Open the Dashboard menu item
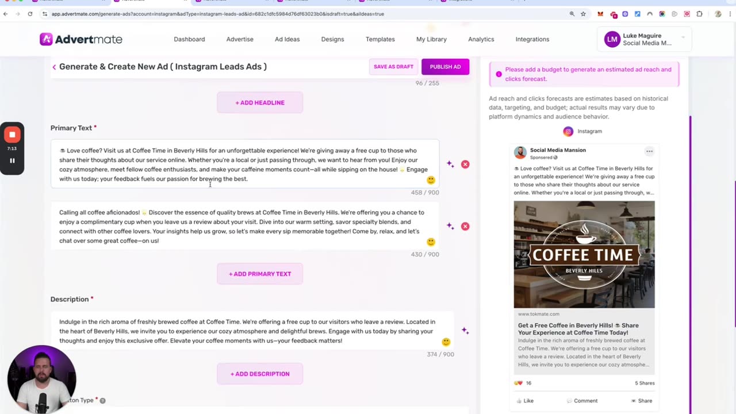This screenshot has width=736, height=414. (x=189, y=39)
